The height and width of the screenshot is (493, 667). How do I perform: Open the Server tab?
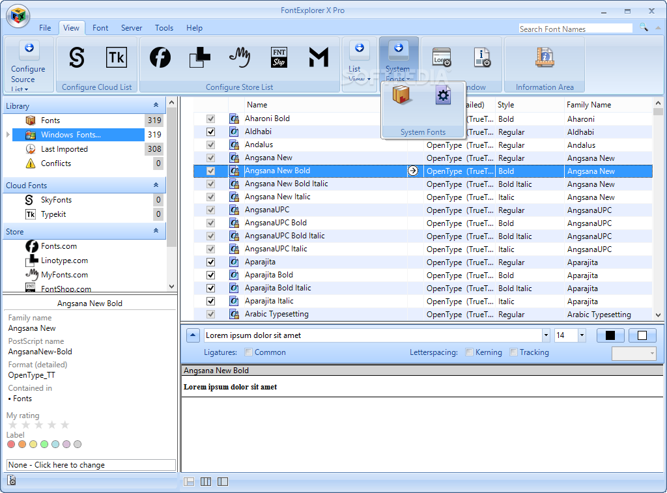pyautogui.click(x=132, y=28)
